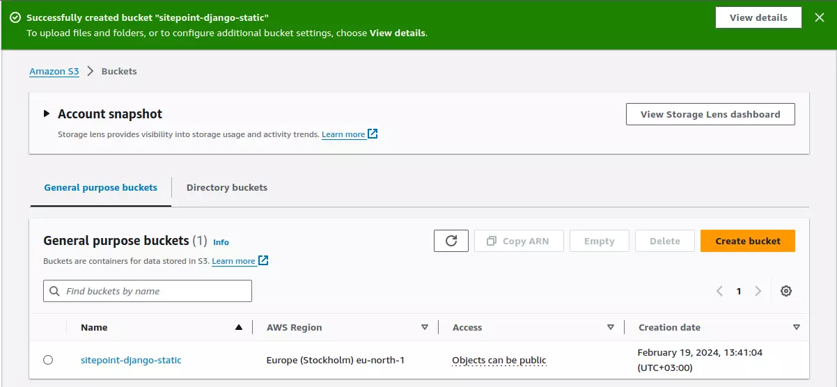Click the breadcrumb chevron separator icon
837x387 pixels.
[91, 71]
